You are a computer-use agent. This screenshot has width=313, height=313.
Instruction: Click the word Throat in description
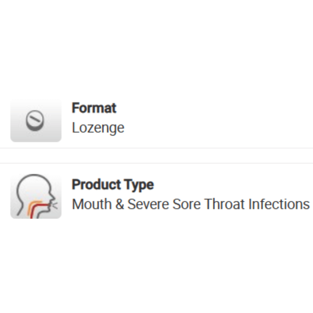point(225,204)
